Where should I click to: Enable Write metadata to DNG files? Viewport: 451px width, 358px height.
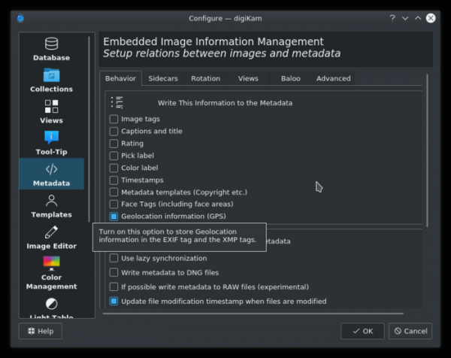114,273
